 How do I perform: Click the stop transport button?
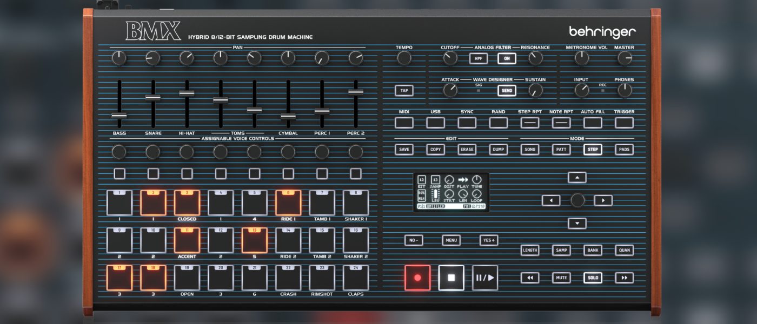[450, 278]
